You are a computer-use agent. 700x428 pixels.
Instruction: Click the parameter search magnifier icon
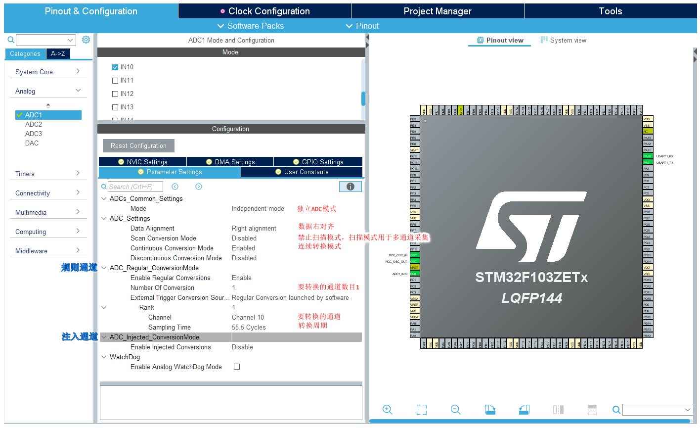[x=104, y=187]
